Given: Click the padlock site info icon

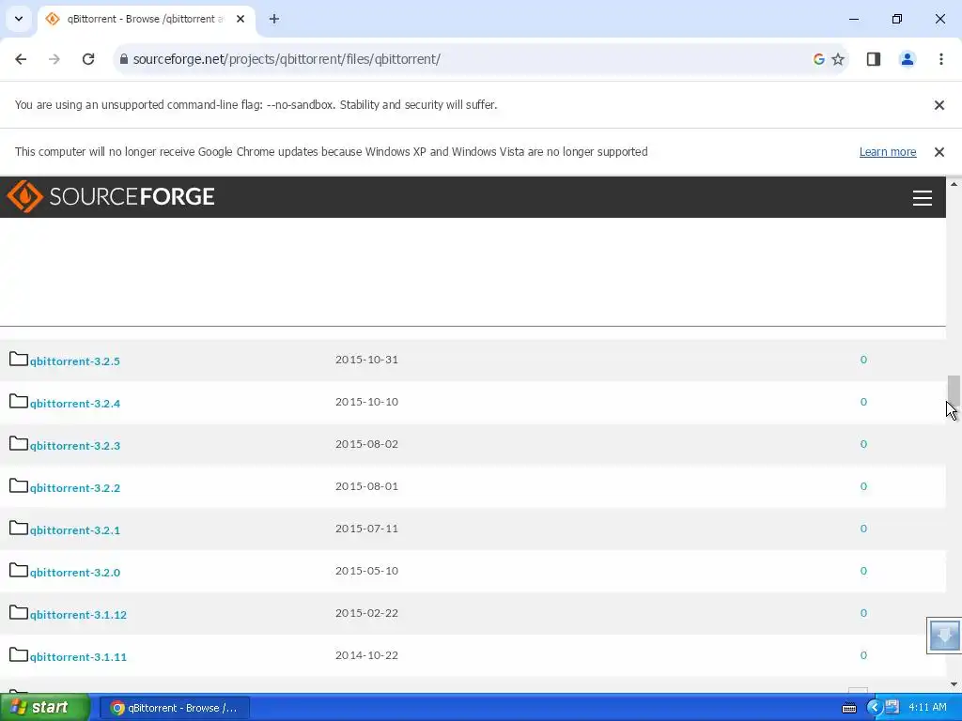Looking at the screenshot, I should pyautogui.click(x=123, y=59).
